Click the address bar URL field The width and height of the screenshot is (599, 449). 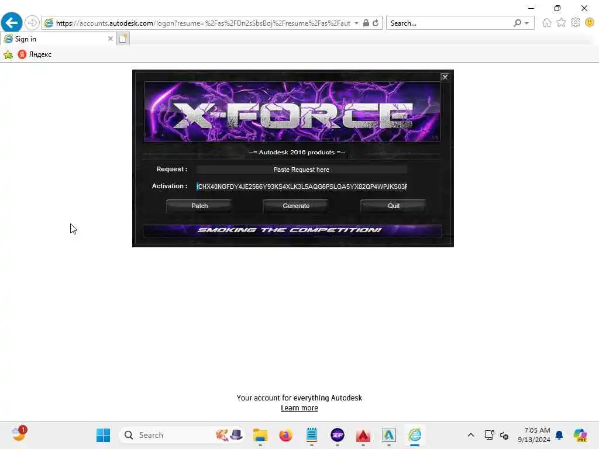(203, 23)
